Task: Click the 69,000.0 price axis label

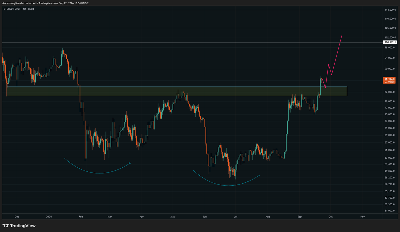Action: click(389, 135)
